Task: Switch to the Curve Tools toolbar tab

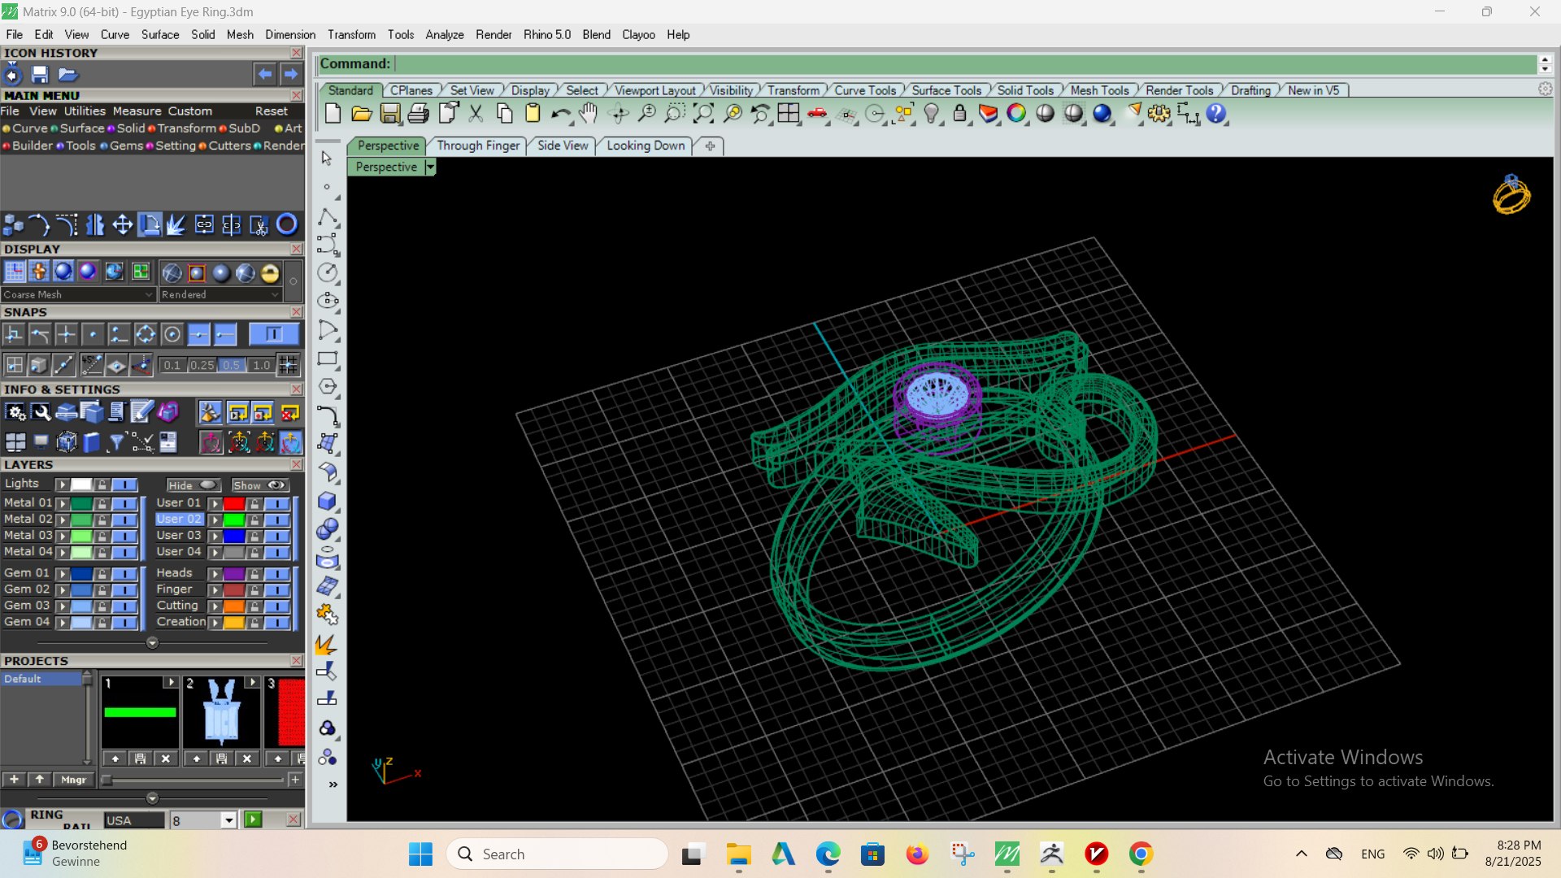Action: click(x=865, y=90)
